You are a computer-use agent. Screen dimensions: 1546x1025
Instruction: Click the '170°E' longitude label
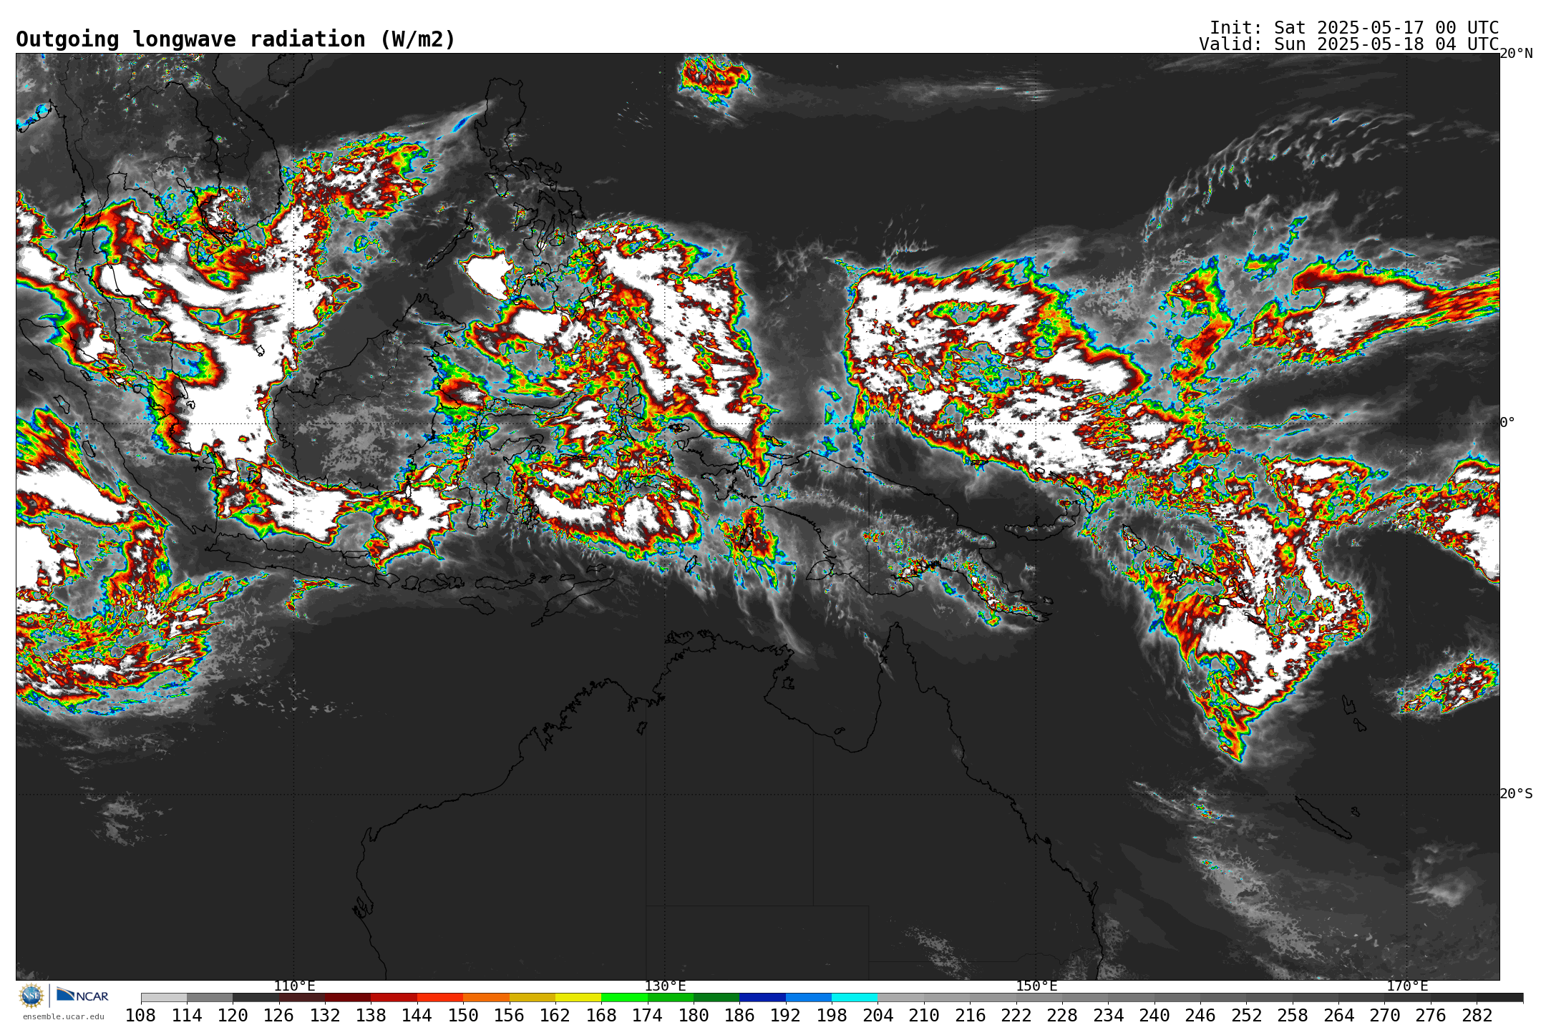pyautogui.click(x=1407, y=986)
